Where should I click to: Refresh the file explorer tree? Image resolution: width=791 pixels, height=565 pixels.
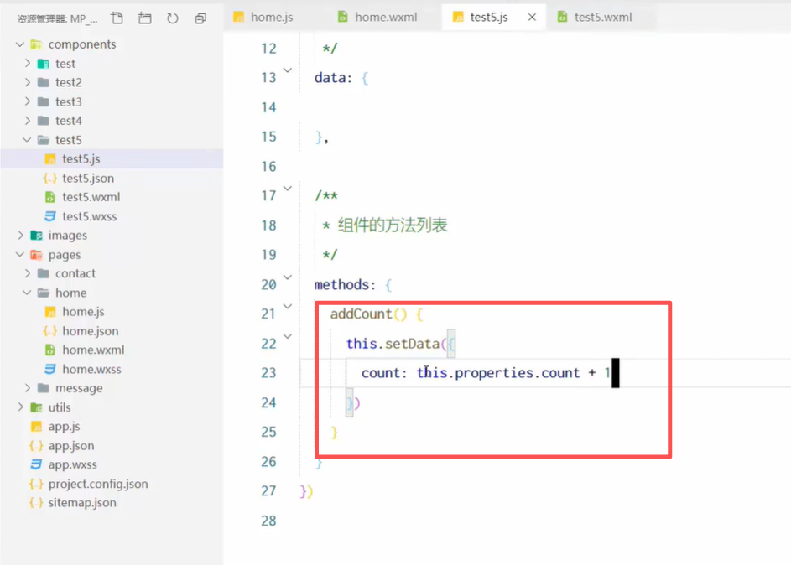click(x=173, y=18)
